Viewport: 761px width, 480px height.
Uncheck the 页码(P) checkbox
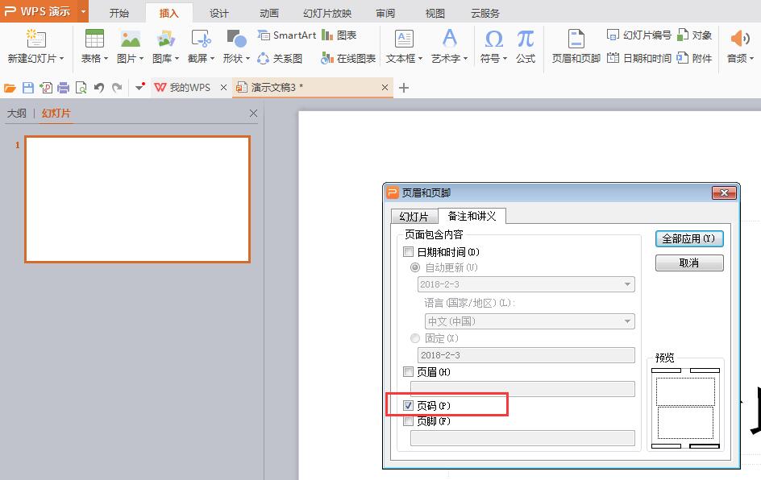408,405
